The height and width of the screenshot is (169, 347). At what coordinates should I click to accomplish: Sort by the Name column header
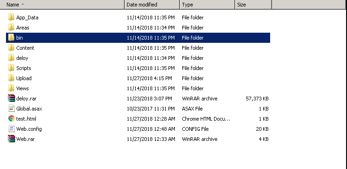coord(62,5)
